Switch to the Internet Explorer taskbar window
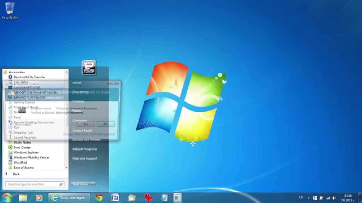The width and height of the screenshot is (362, 203). [x=69, y=198]
